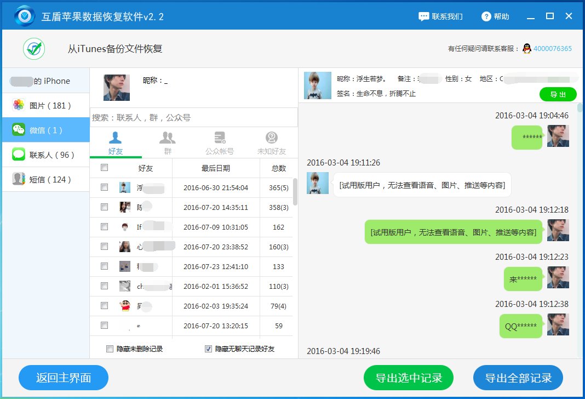Open the 帮助 help icon
The image size is (585, 399).
tap(486, 16)
